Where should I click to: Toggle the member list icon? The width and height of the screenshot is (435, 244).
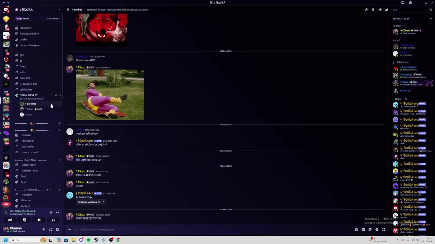(386, 9)
